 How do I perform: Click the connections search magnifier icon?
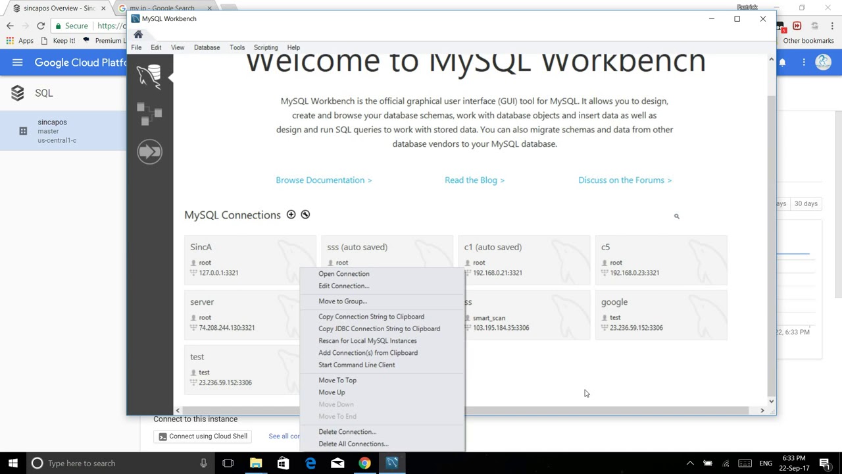pyautogui.click(x=676, y=216)
